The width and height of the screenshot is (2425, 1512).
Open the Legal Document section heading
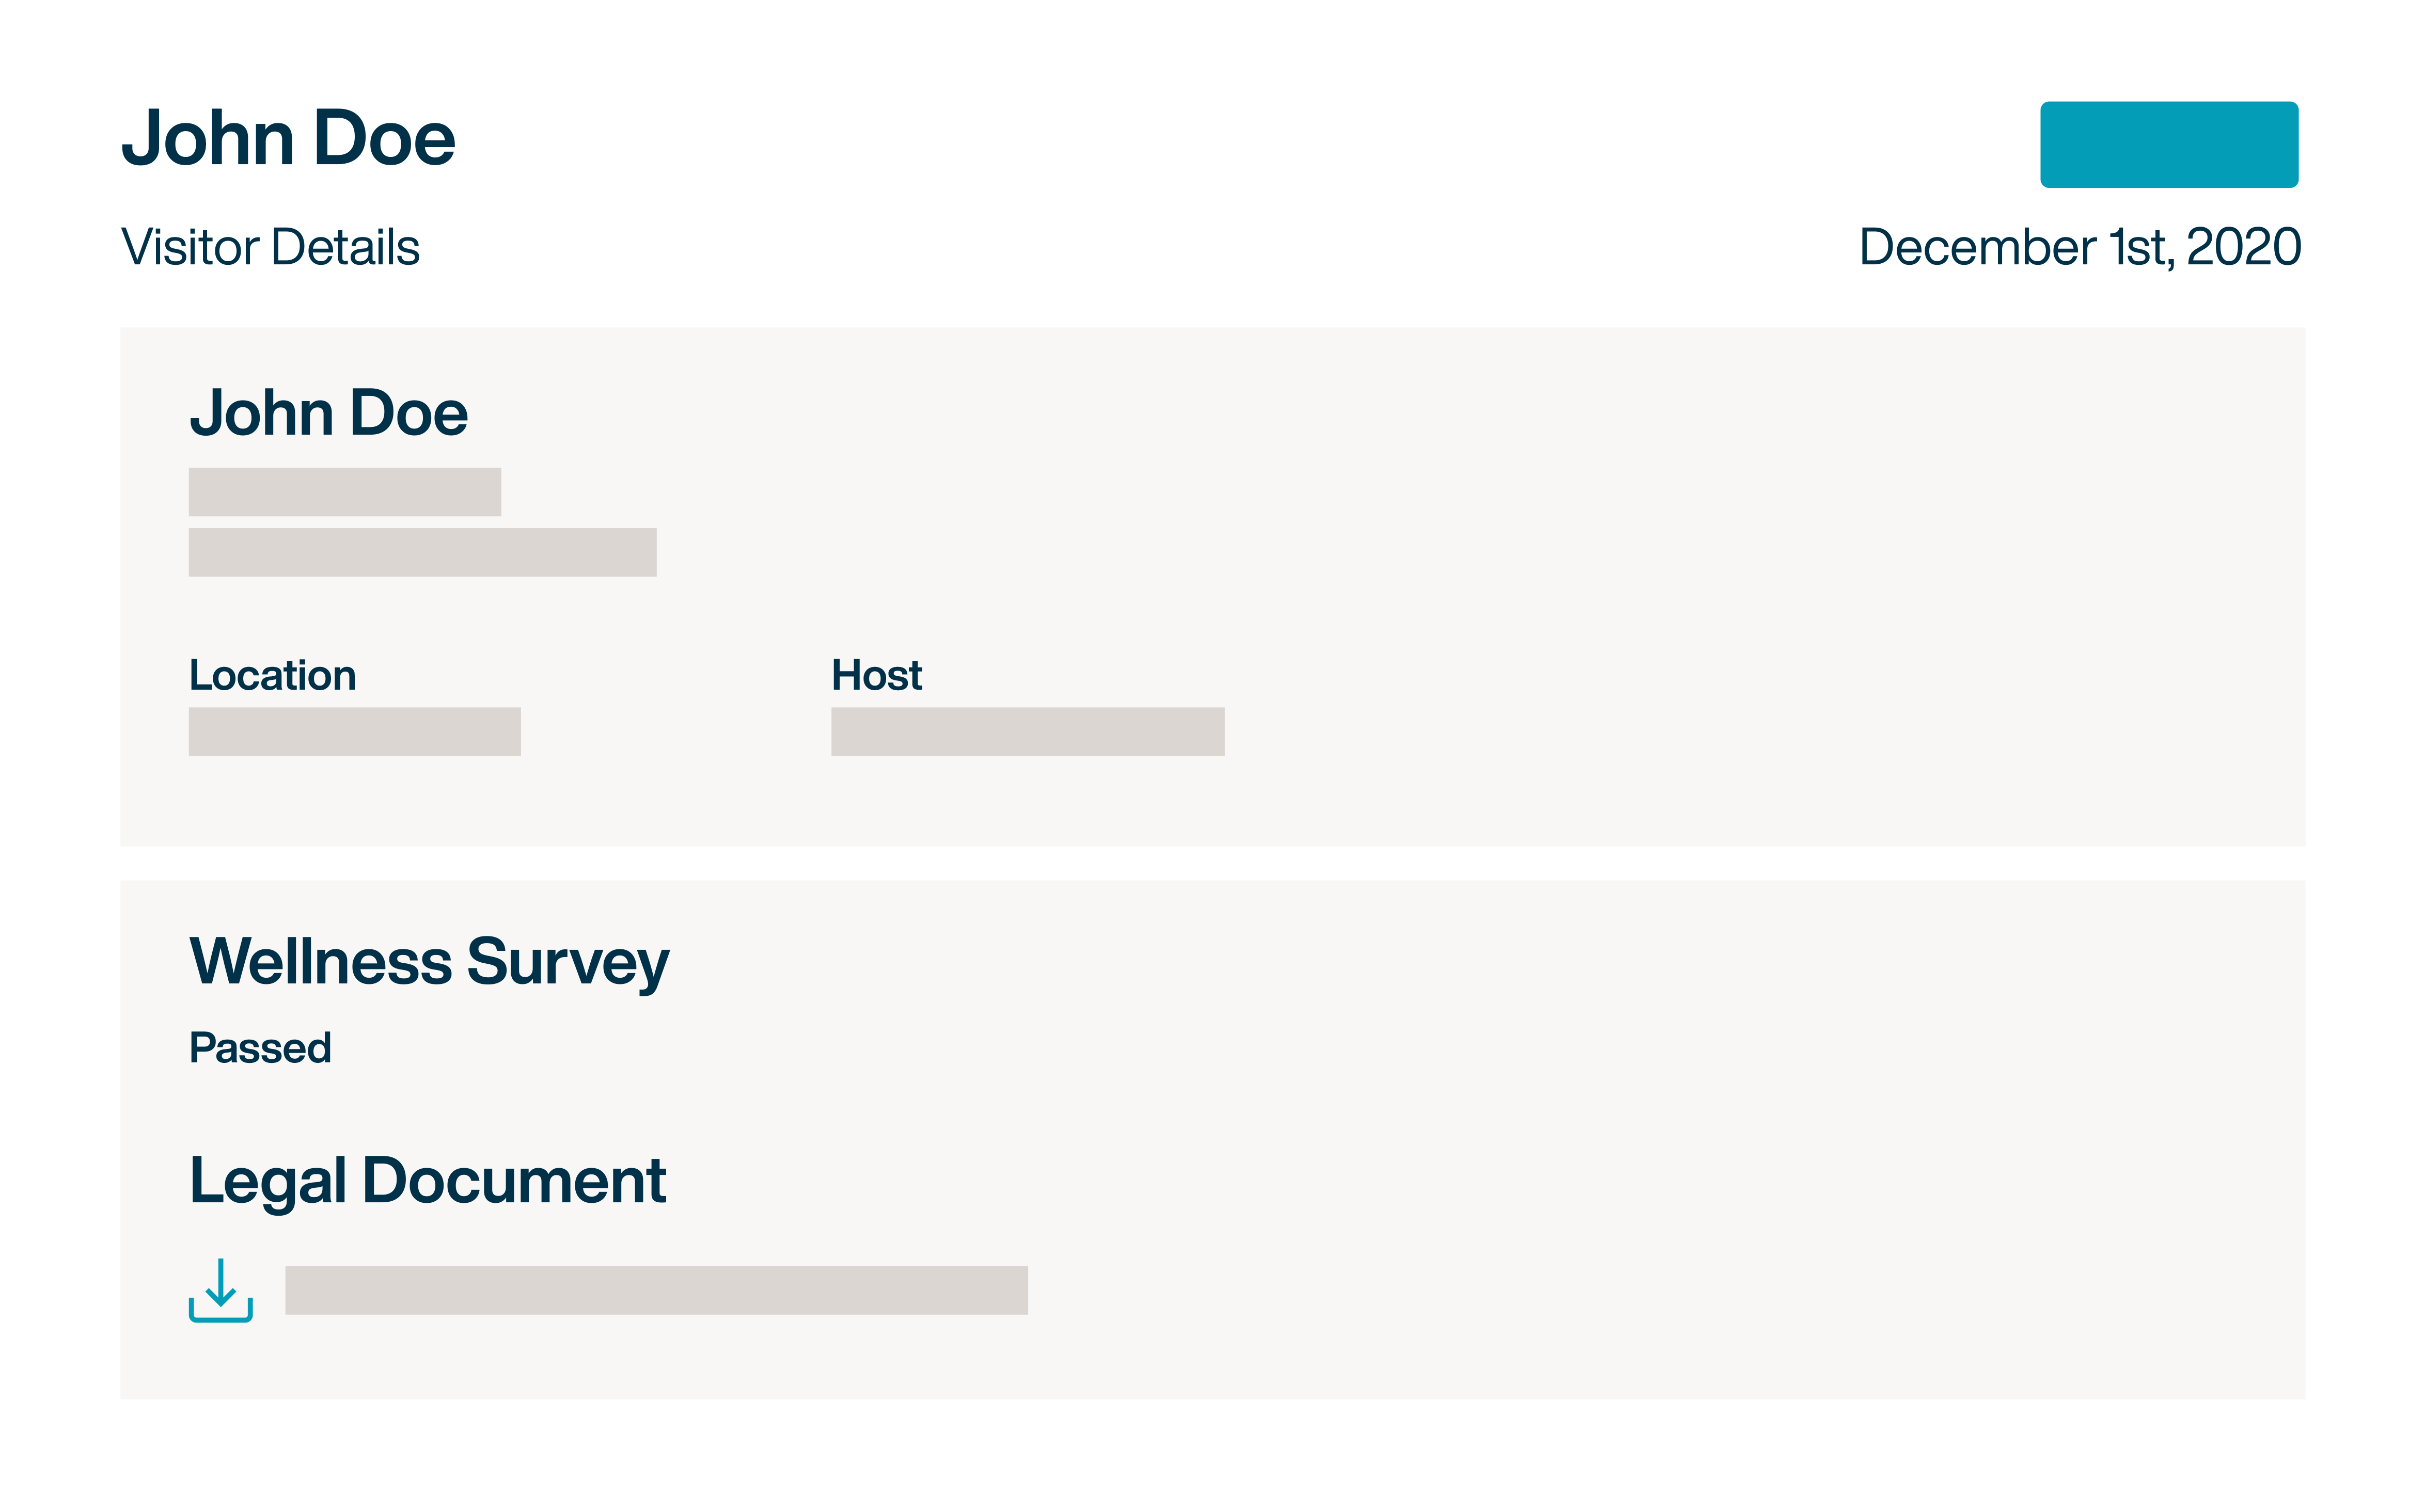428,1180
